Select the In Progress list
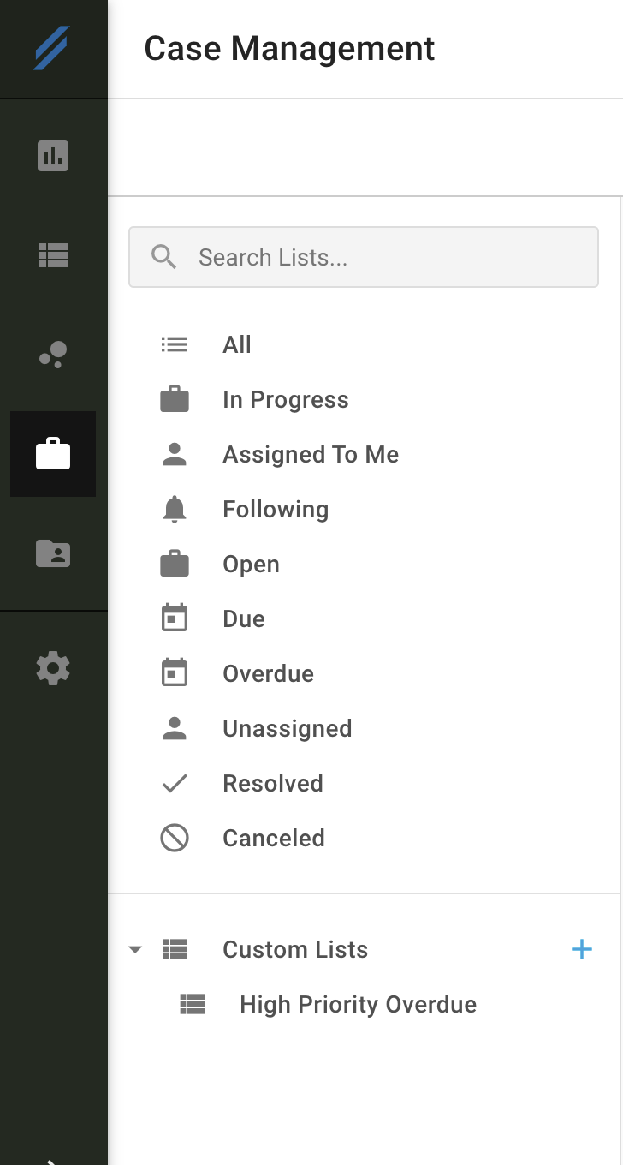 (285, 399)
